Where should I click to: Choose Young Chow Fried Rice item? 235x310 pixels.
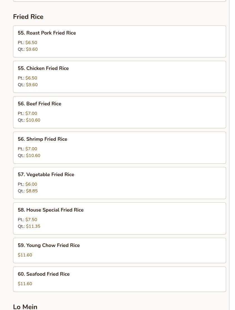[119, 250]
